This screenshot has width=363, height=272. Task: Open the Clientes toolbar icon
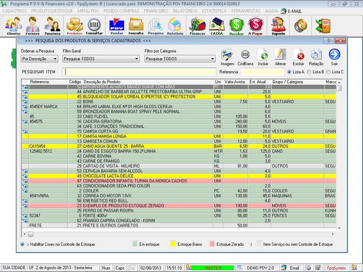[13, 25]
